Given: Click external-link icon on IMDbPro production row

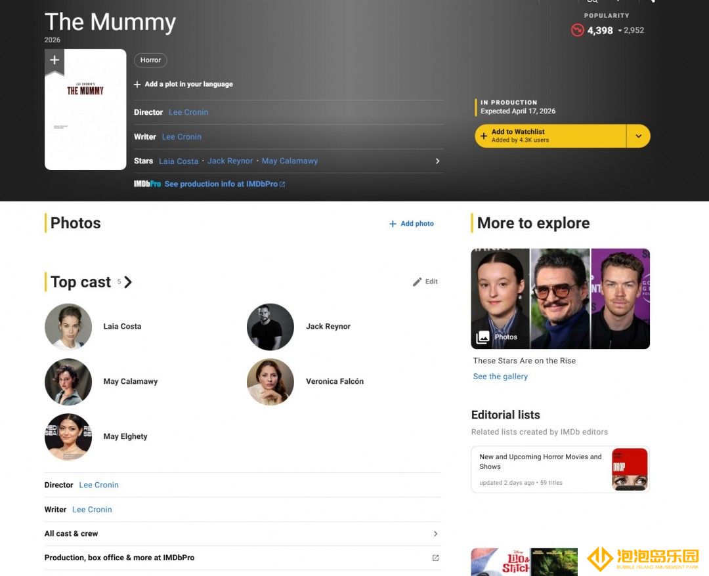Looking at the screenshot, I should (x=435, y=558).
